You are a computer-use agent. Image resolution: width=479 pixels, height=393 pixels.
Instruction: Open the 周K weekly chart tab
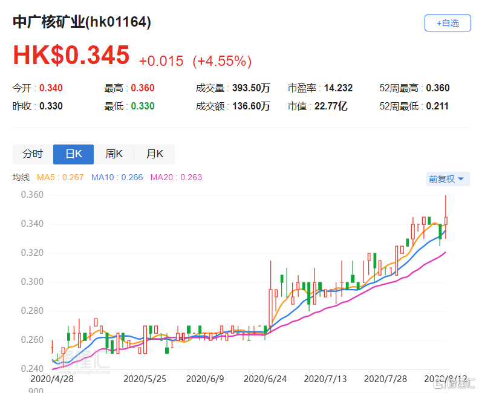114,154
